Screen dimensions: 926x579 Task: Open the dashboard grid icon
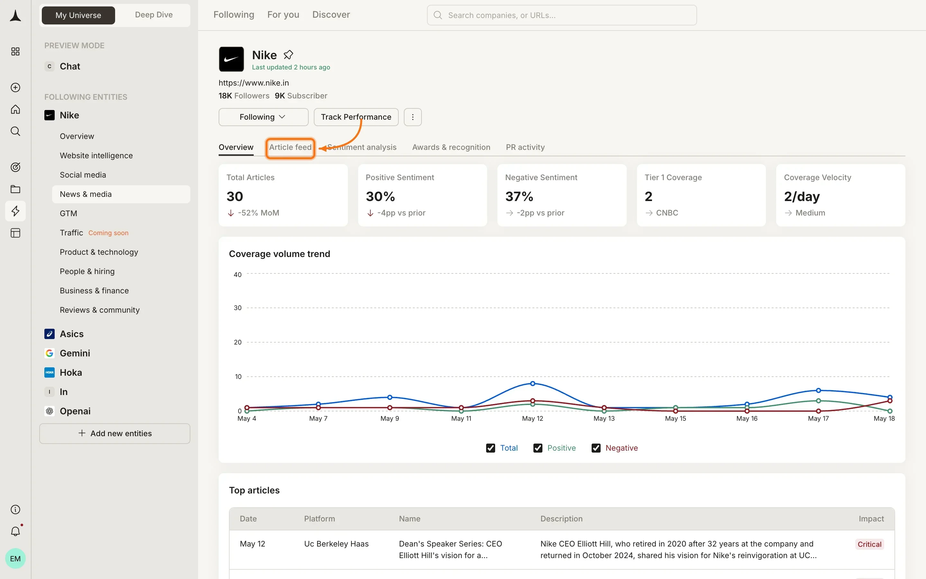(x=15, y=52)
